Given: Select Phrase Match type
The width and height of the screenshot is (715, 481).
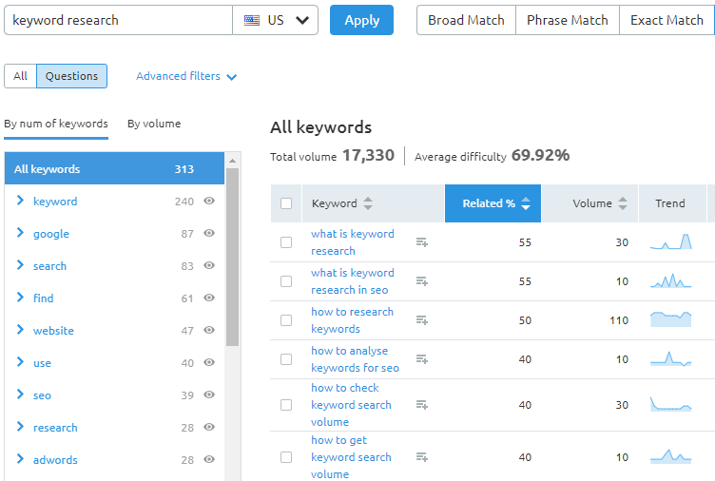Looking at the screenshot, I should (568, 20).
